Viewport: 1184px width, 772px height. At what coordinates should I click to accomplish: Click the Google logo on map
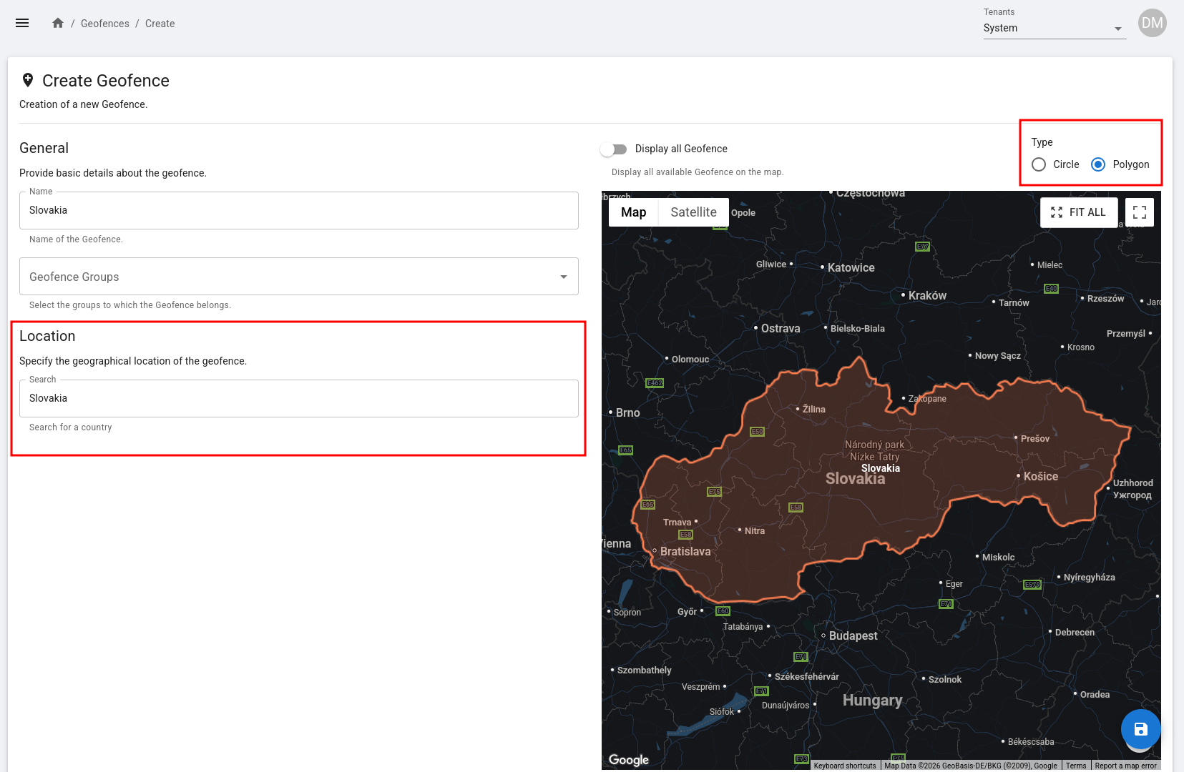click(x=628, y=759)
